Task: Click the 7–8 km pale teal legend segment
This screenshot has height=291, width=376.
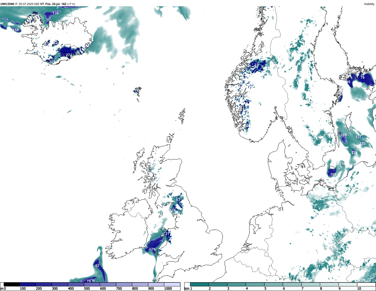Action: click(310, 284)
